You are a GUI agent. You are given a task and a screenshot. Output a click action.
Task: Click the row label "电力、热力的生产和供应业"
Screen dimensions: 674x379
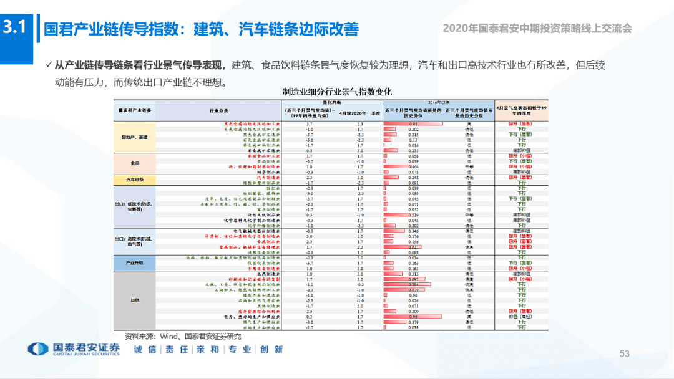(x=252, y=317)
